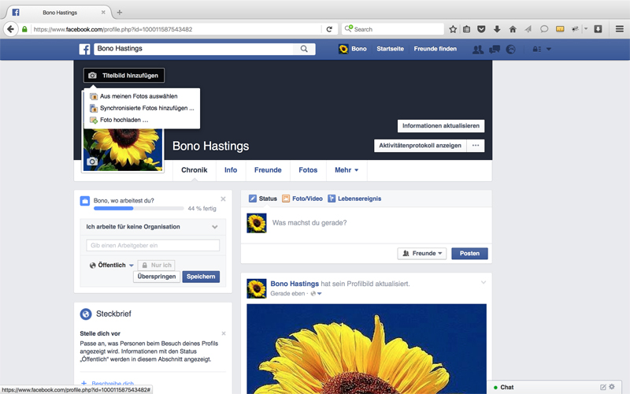Viewport: 630px width, 394px height.
Task: Click camera icon on profile picture
Action: pos(92,162)
